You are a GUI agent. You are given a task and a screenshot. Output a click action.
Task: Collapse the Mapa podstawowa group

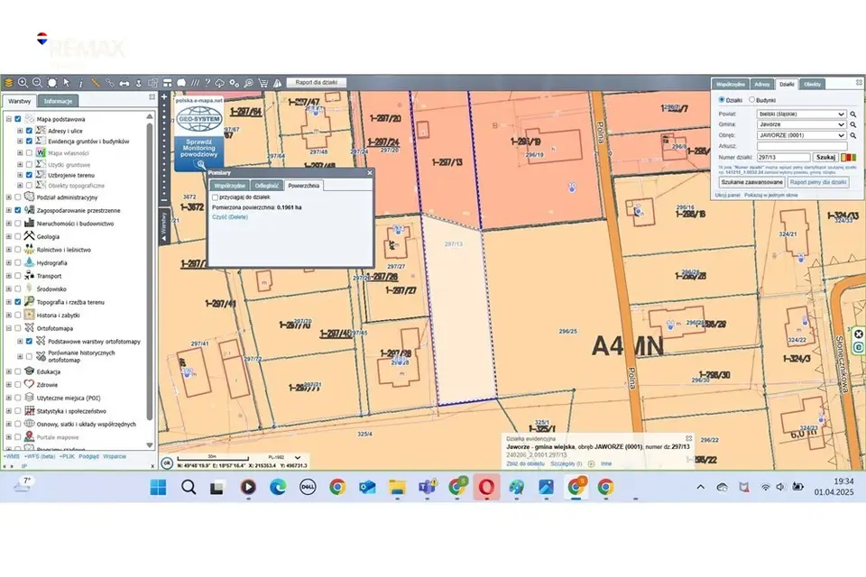point(9,119)
